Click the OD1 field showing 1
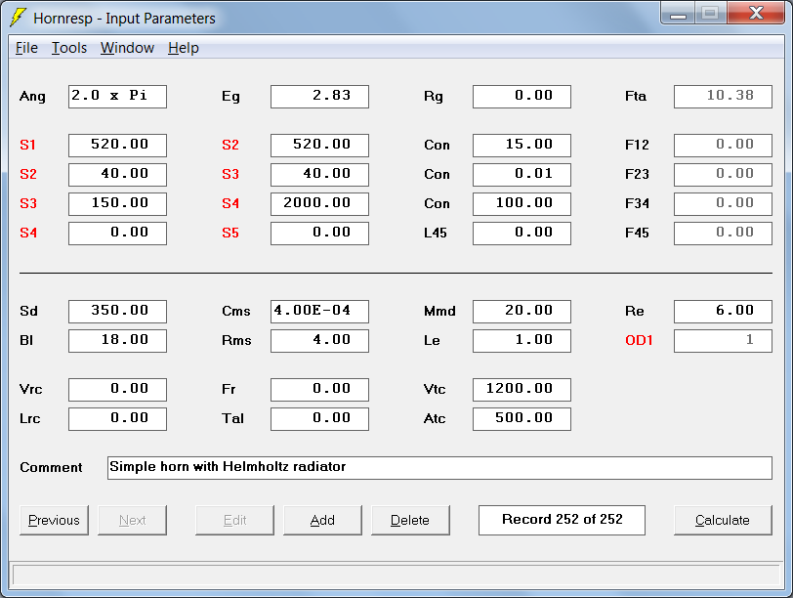This screenshot has height=598, width=793. [x=723, y=340]
